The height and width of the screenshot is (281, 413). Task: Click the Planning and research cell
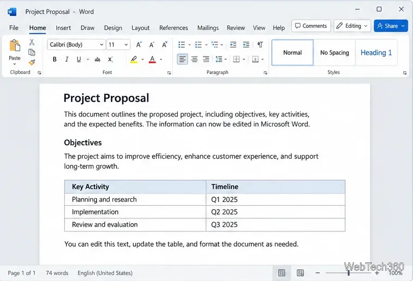[x=135, y=199]
